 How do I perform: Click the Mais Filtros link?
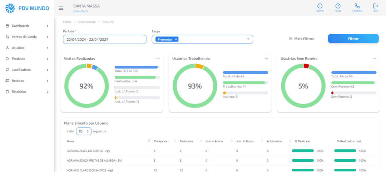click(301, 39)
